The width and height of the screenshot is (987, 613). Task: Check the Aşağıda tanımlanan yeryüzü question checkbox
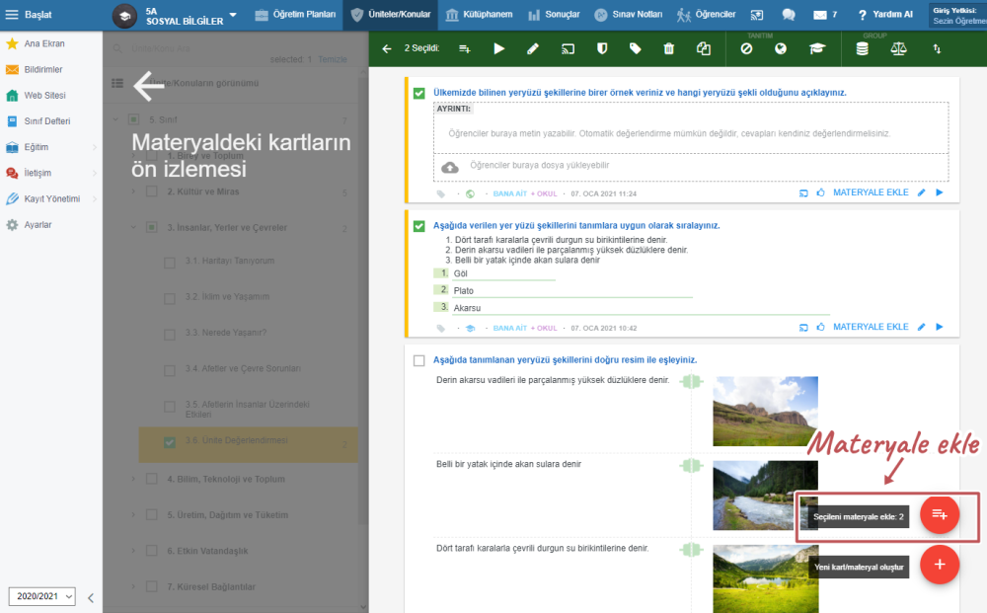coord(419,360)
